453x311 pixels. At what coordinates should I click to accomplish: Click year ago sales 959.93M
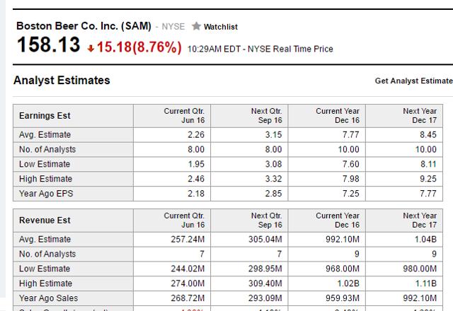pos(343,298)
